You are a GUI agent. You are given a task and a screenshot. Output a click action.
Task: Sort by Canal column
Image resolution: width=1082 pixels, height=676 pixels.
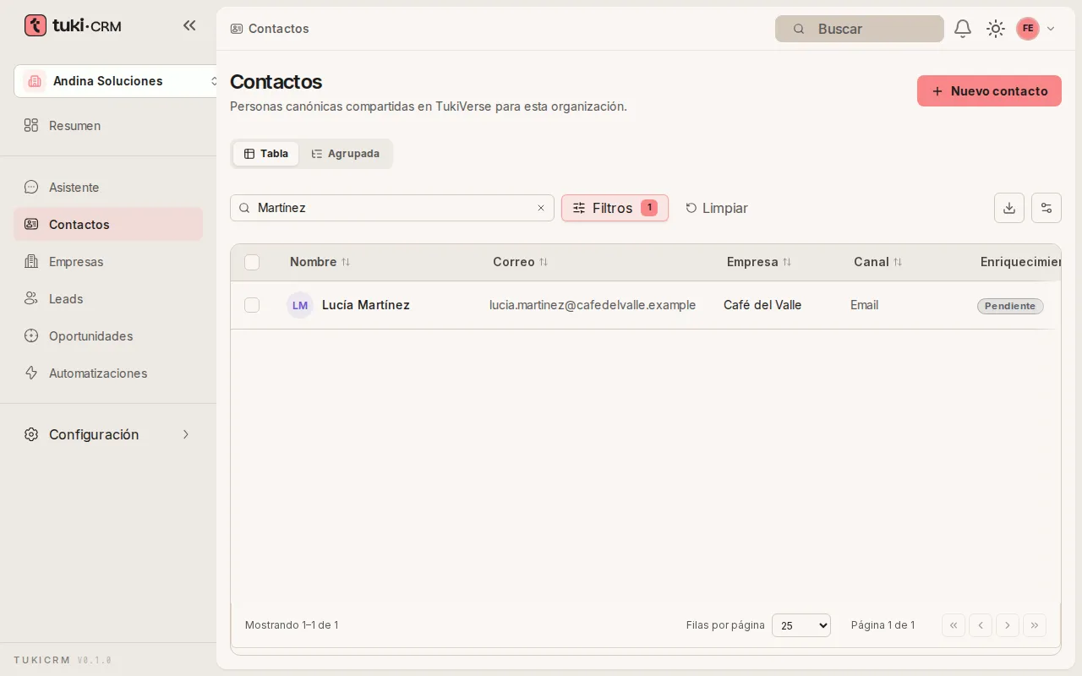pyautogui.click(x=877, y=262)
